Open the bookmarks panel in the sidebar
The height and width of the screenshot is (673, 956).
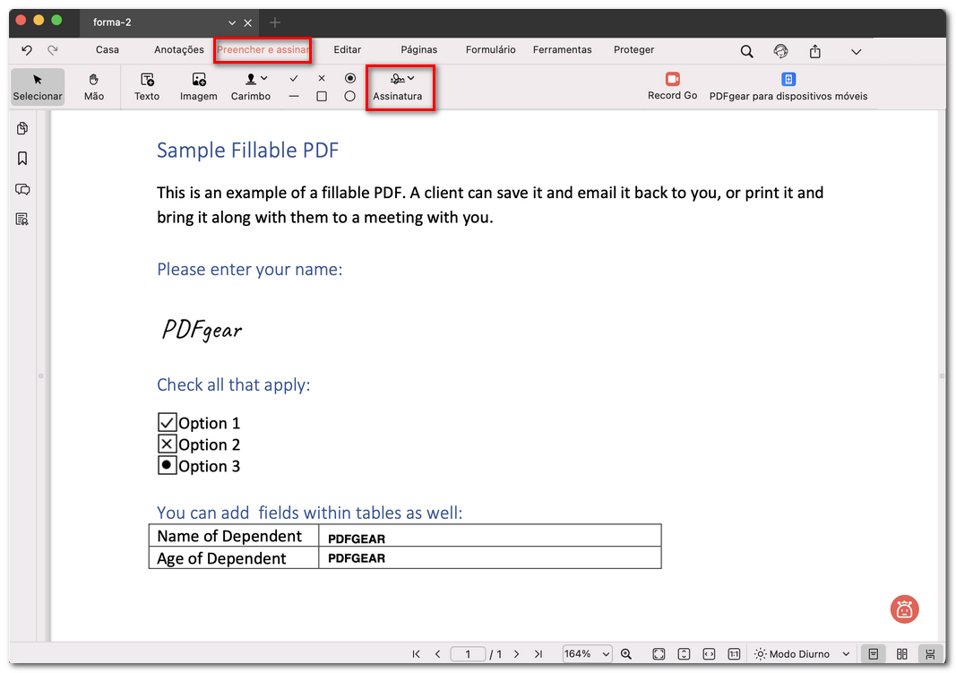[21, 159]
